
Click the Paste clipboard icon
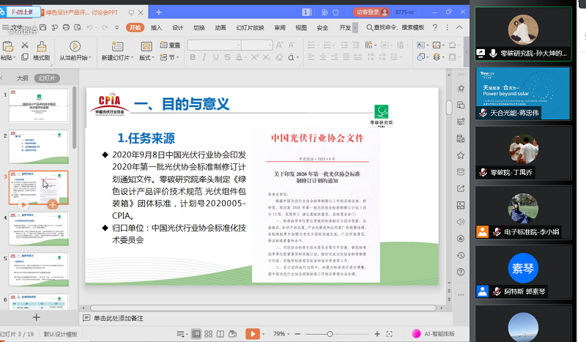click(8, 47)
